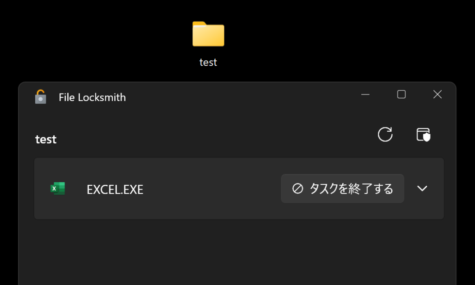Click the test heading in File Locksmith
The image size is (475, 285).
46,139
